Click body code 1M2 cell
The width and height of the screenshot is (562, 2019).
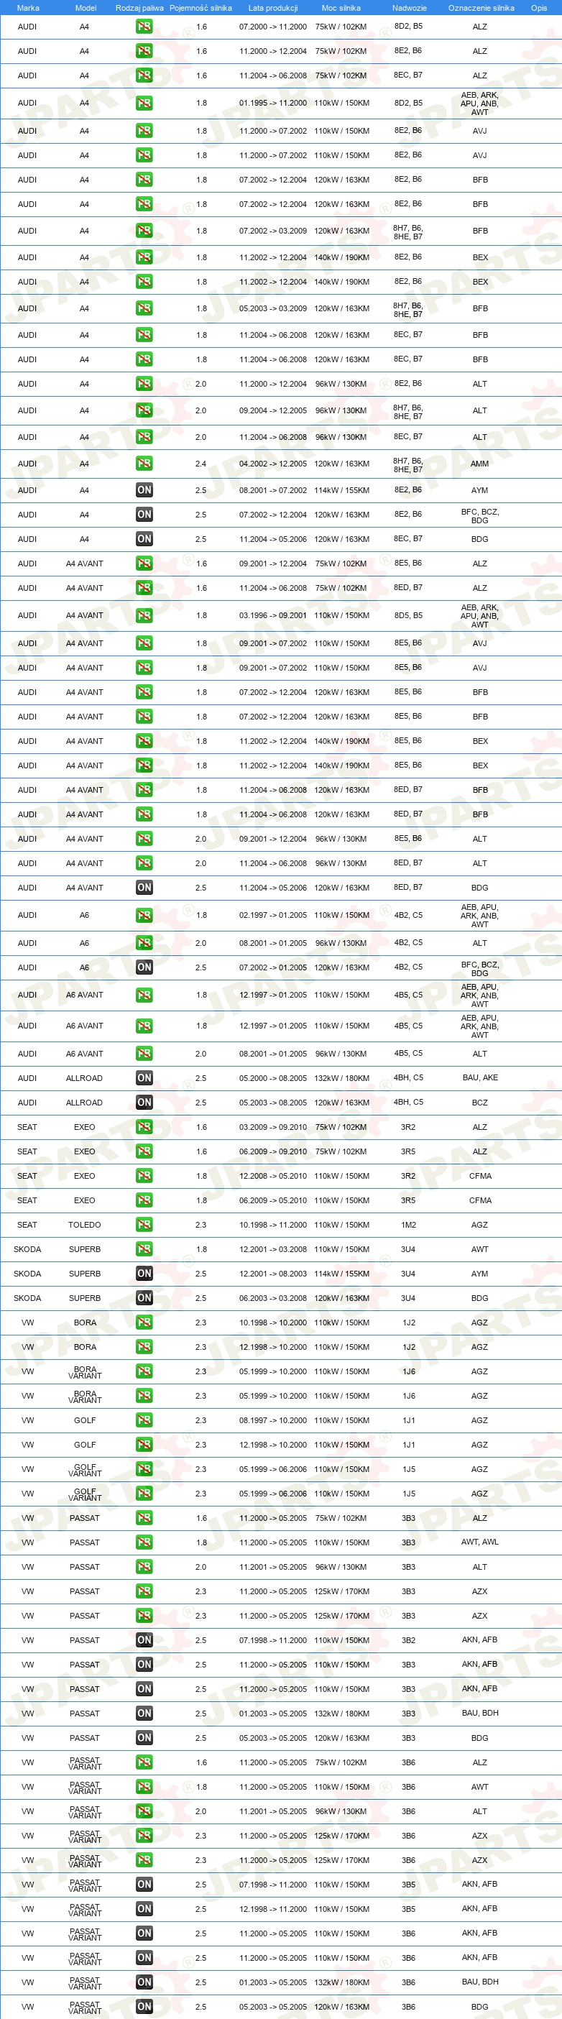click(408, 1224)
